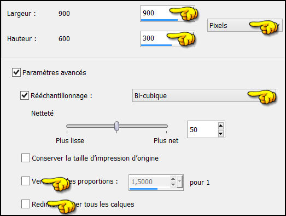Click the hand pointer on the Hauteur field
This screenshot has height=216, width=286.
pos(181,38)
